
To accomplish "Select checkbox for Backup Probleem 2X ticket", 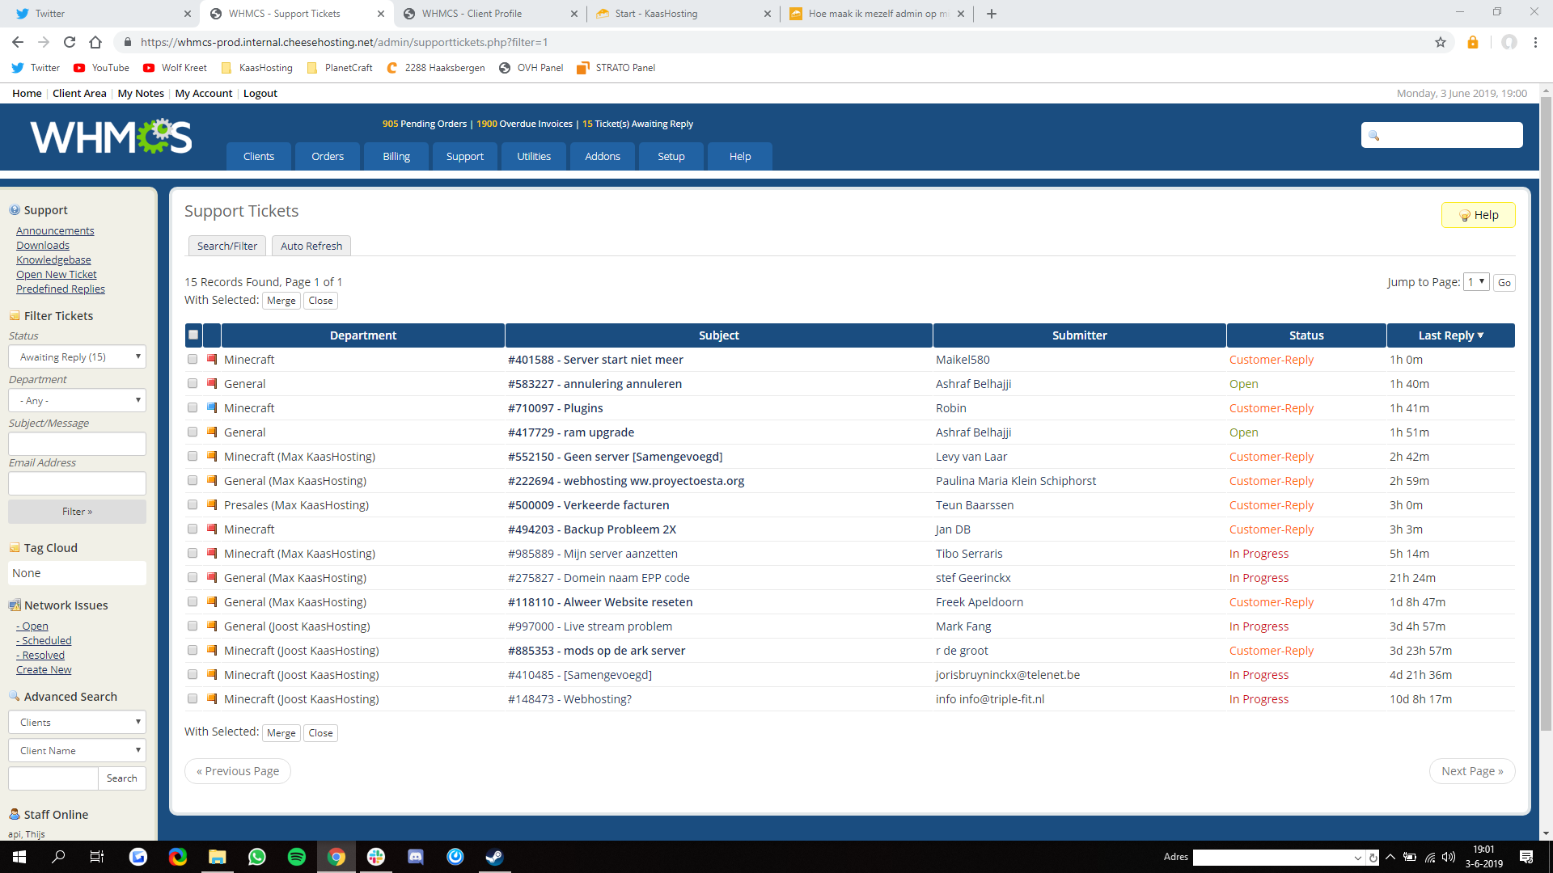I will pos(193,529).
